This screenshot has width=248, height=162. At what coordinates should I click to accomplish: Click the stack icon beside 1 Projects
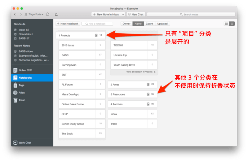(x=96, y=35)
